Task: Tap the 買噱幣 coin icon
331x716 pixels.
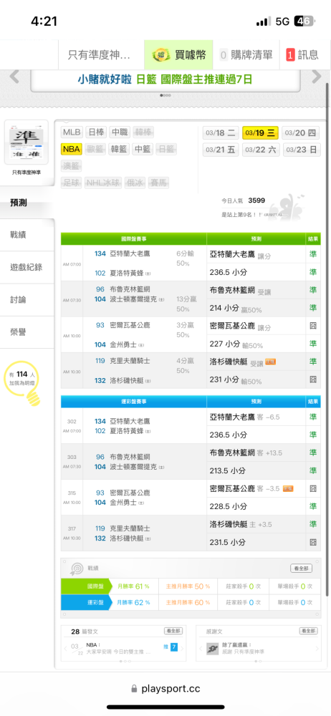Action: pos(161,55)
